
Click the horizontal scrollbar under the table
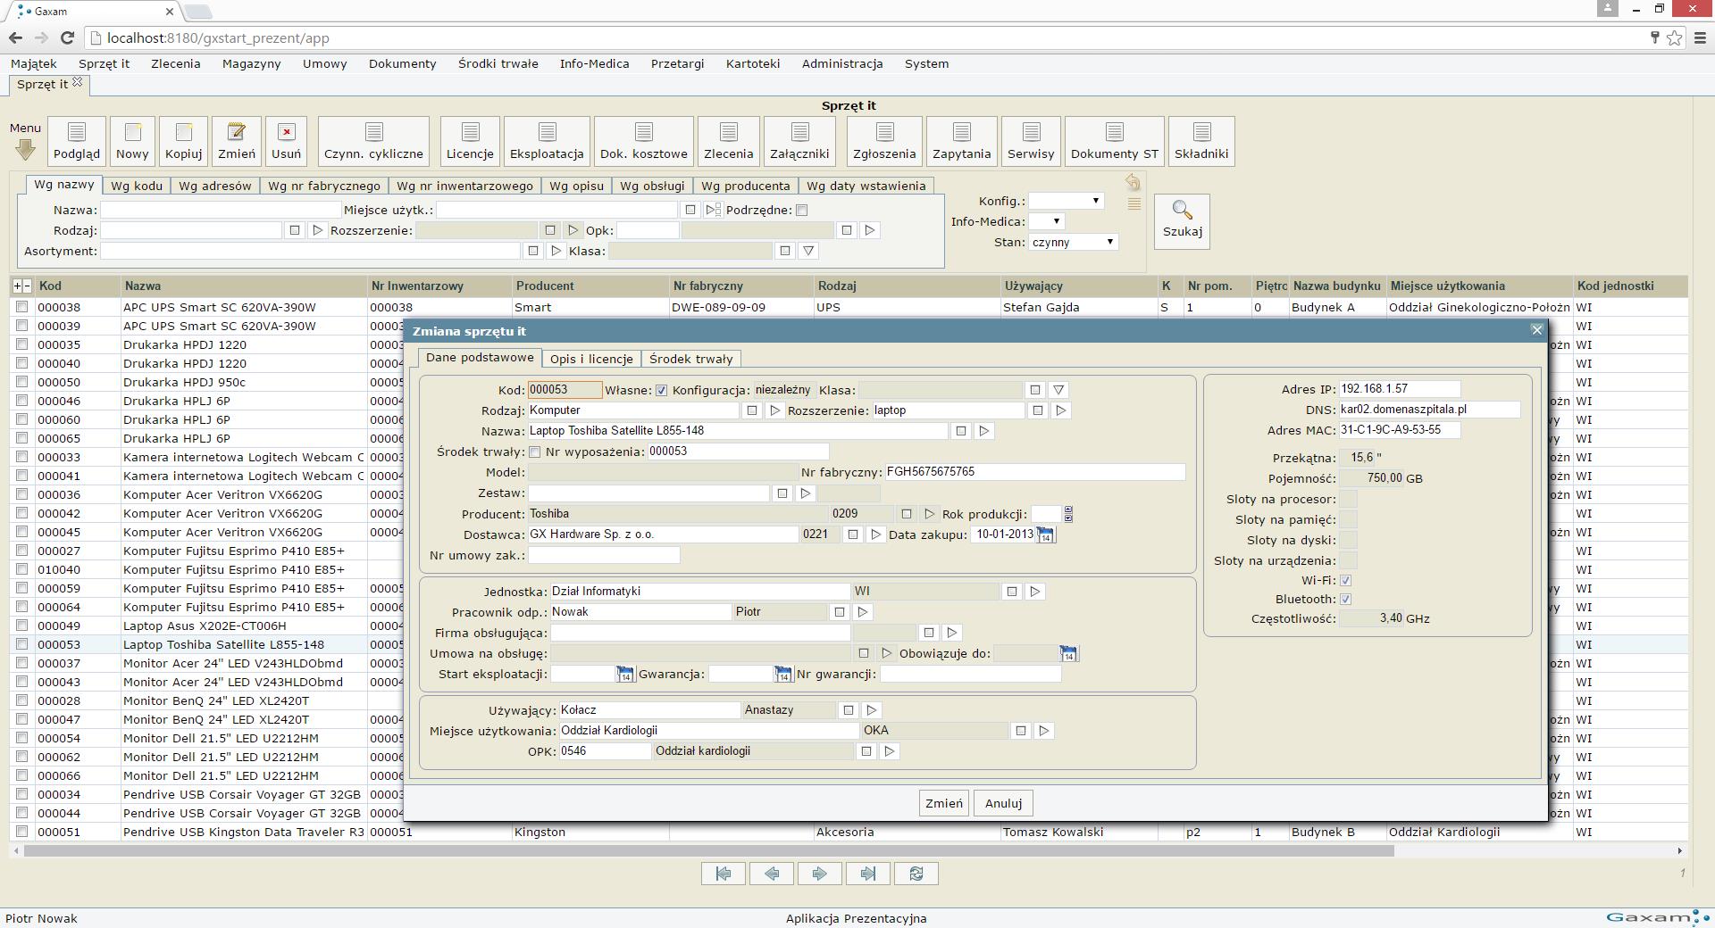tap(708, 851)
